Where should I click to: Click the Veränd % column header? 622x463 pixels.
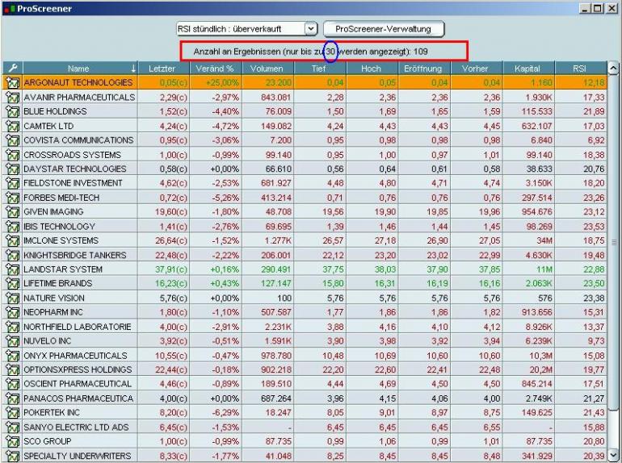[x=214, y=69]
